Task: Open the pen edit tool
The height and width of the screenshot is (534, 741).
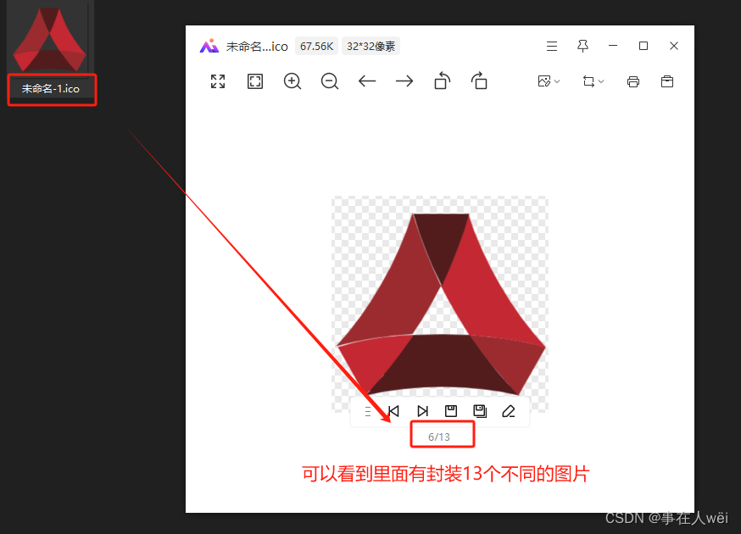Action: [x=509, y=411]
